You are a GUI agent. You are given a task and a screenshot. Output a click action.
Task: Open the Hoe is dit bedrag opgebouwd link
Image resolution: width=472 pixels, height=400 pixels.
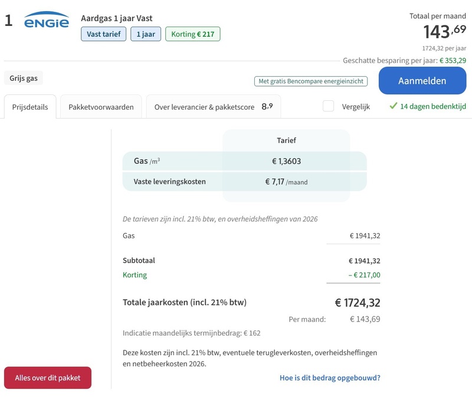click(330, 378)
